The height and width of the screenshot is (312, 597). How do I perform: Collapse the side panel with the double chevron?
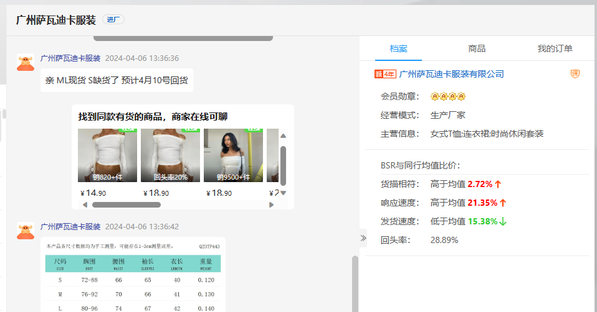(x=363, y=238)
